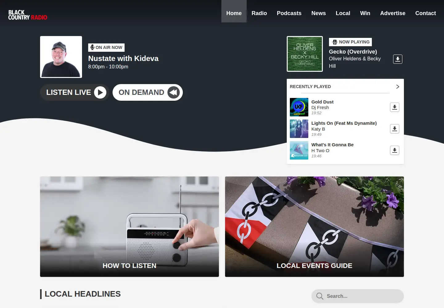Click the play icon in Listen Live

pos(100,92)
